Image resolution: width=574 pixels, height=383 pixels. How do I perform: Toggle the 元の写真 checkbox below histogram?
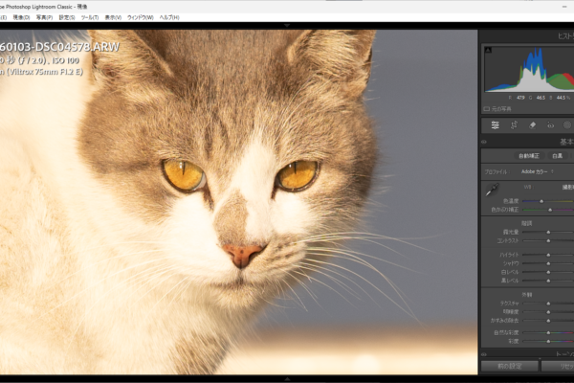pos(486,108)
